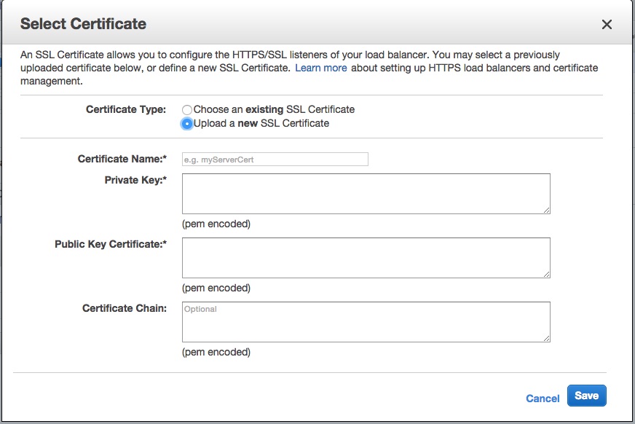Click pem encoded hint under Public Key Certificate
The image size is (635, 424).
tap(216, 288)
